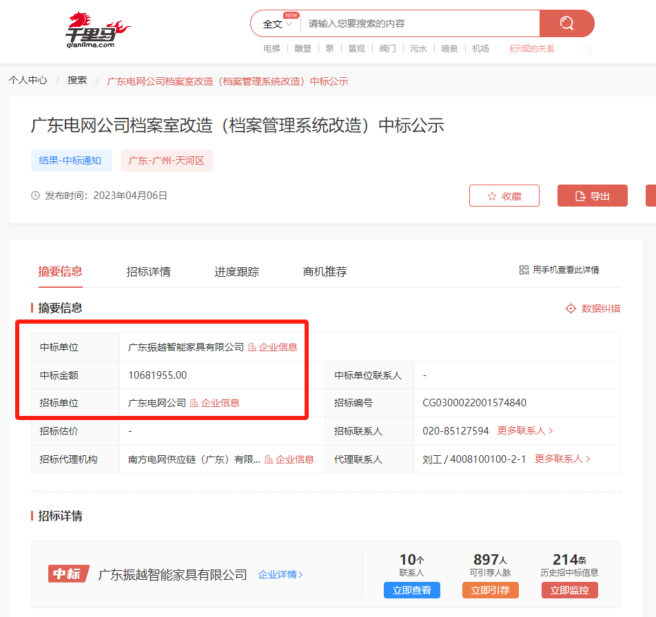Click the 结果-中标通知 tag
This screenshot has height=617, width=656.
click(x=72, y=160)
